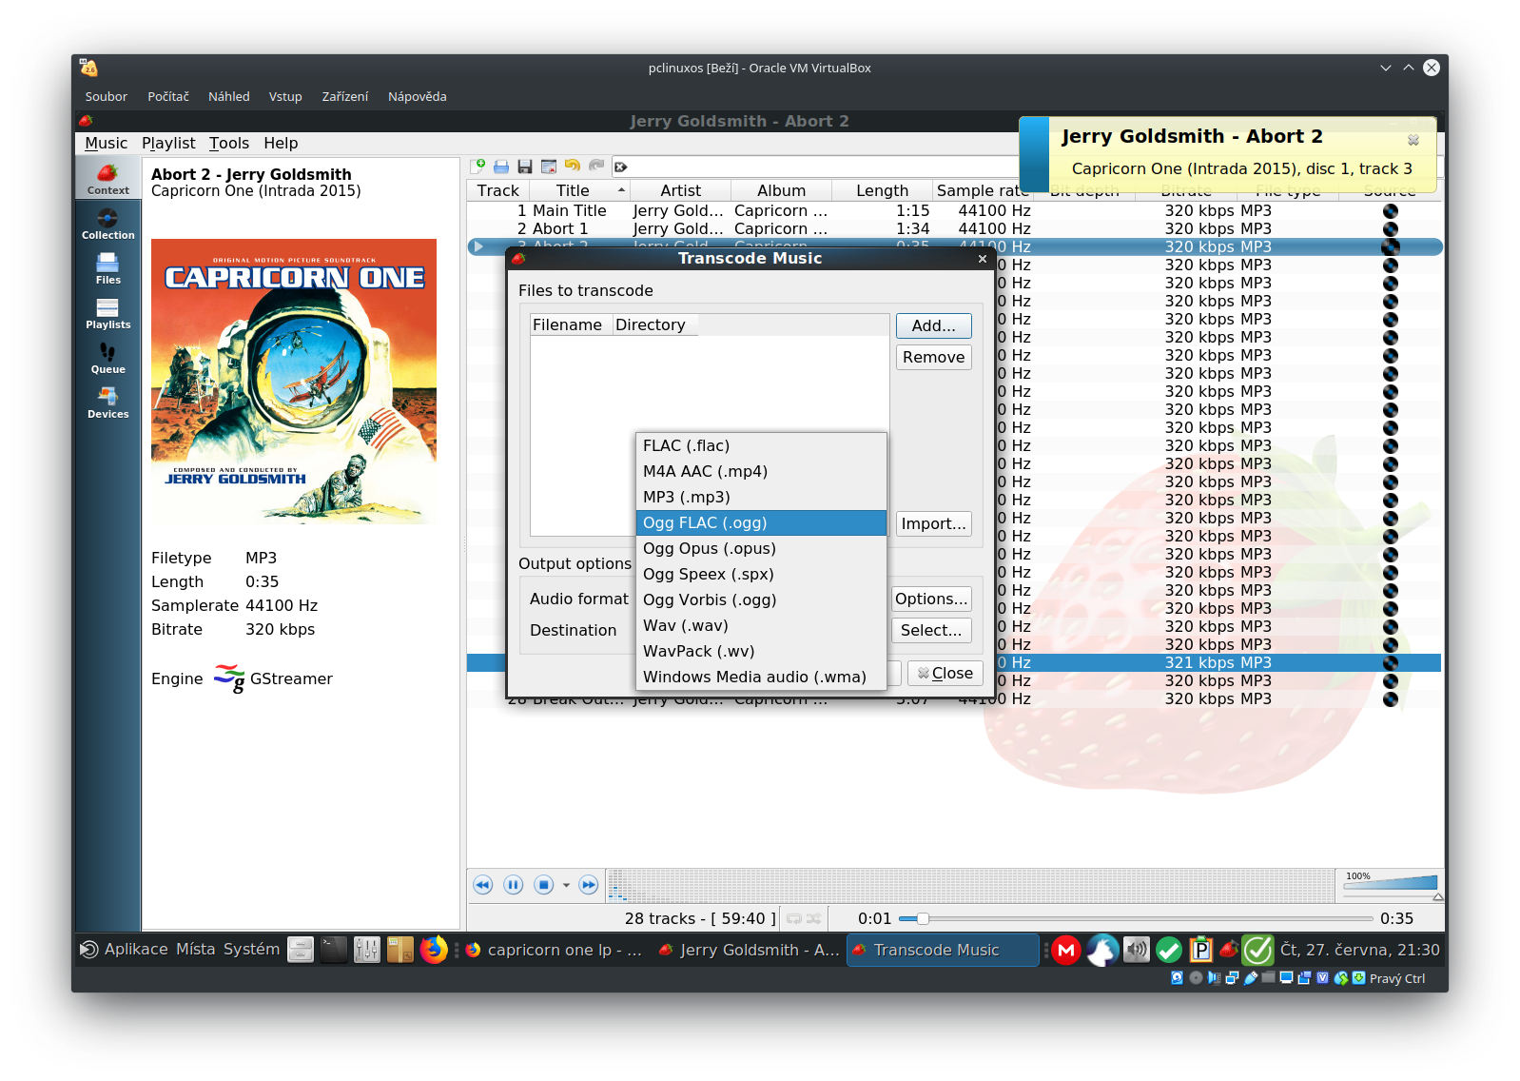Click Select... for destination folder
This screenshot has width=1520, height=1081.
[931, 631]
